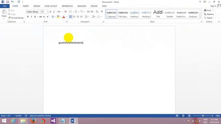This screenshot has height=124, width=221.
Task: Expand the Styles gallery More arrow
Action: [200, 17]
